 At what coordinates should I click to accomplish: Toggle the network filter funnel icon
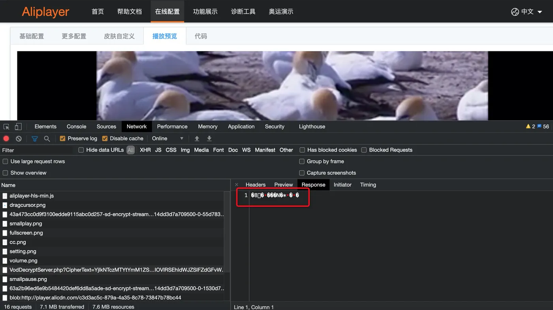coord(35,138)
